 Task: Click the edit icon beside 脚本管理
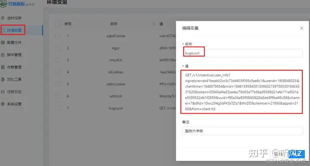(x=3, y=55)
